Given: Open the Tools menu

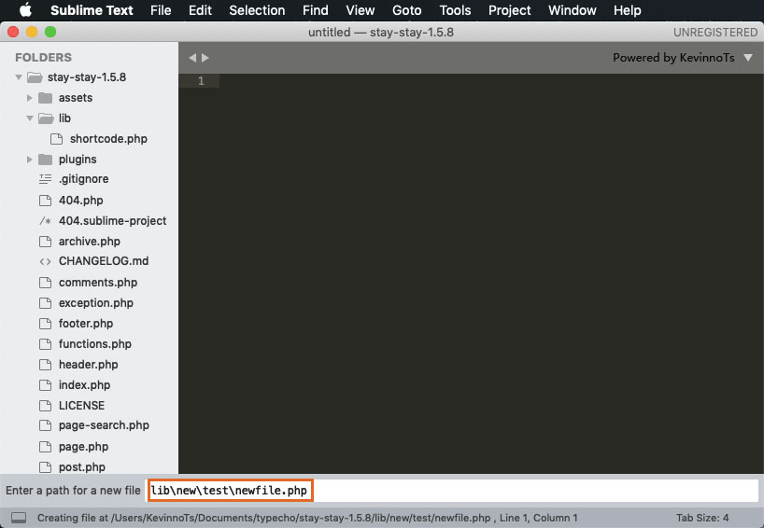Looking at the screenshot, I should point(455,10).
